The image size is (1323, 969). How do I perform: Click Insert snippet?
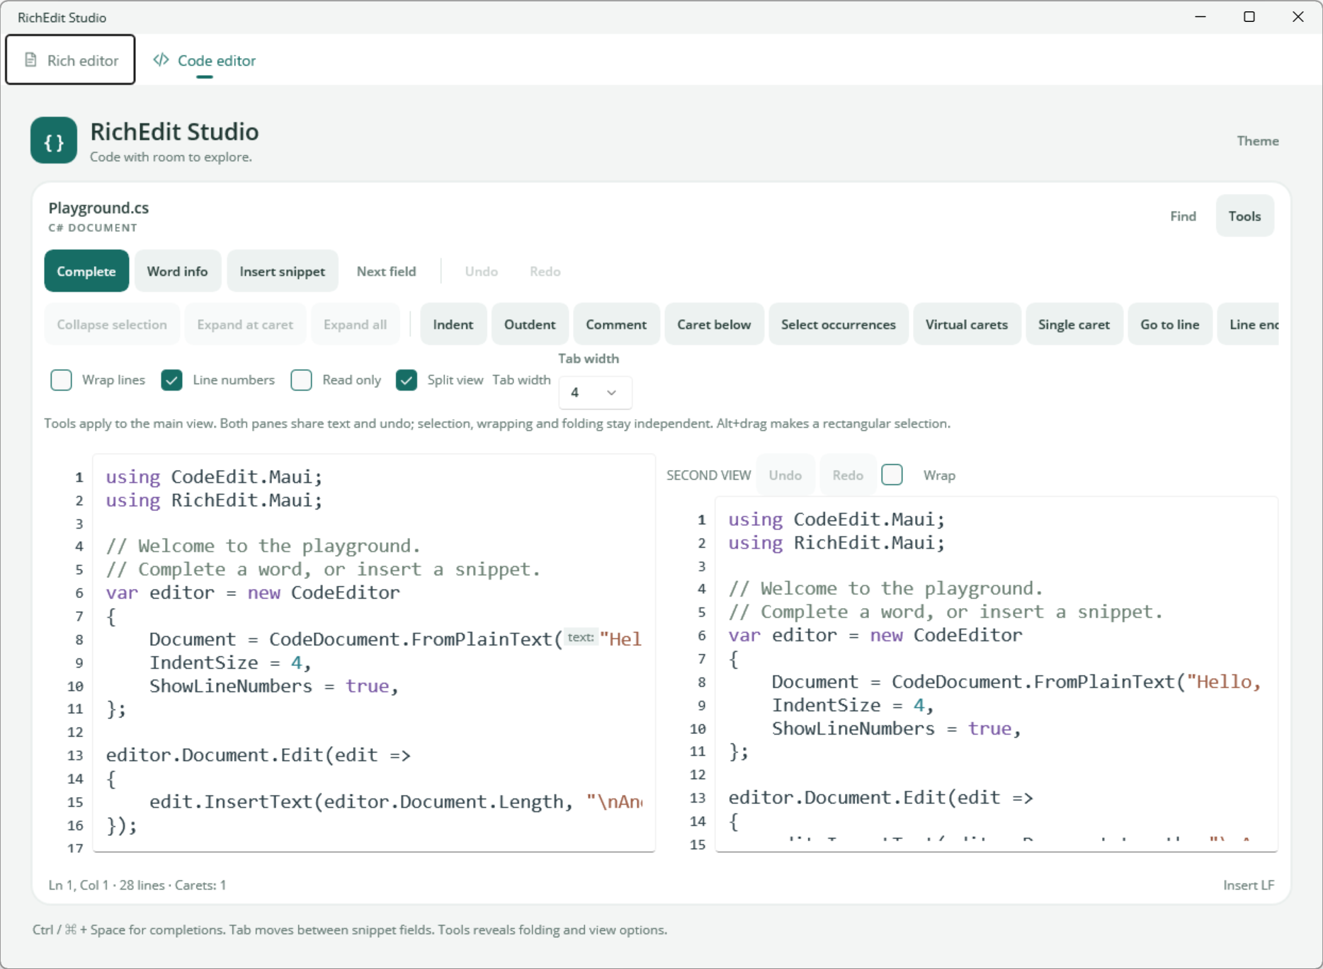tap(282, 271)
